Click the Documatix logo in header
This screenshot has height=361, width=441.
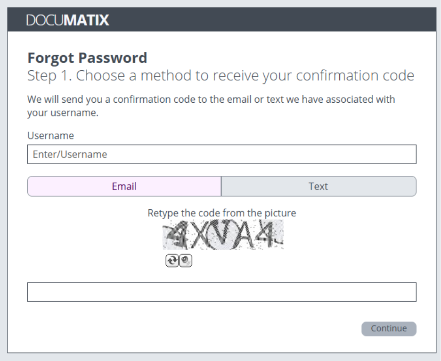tap(68, 20)
